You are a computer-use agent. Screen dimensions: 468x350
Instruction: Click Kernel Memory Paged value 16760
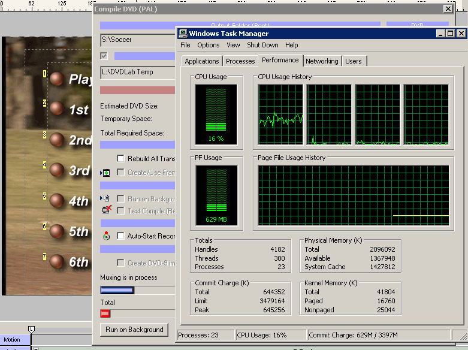386,301
